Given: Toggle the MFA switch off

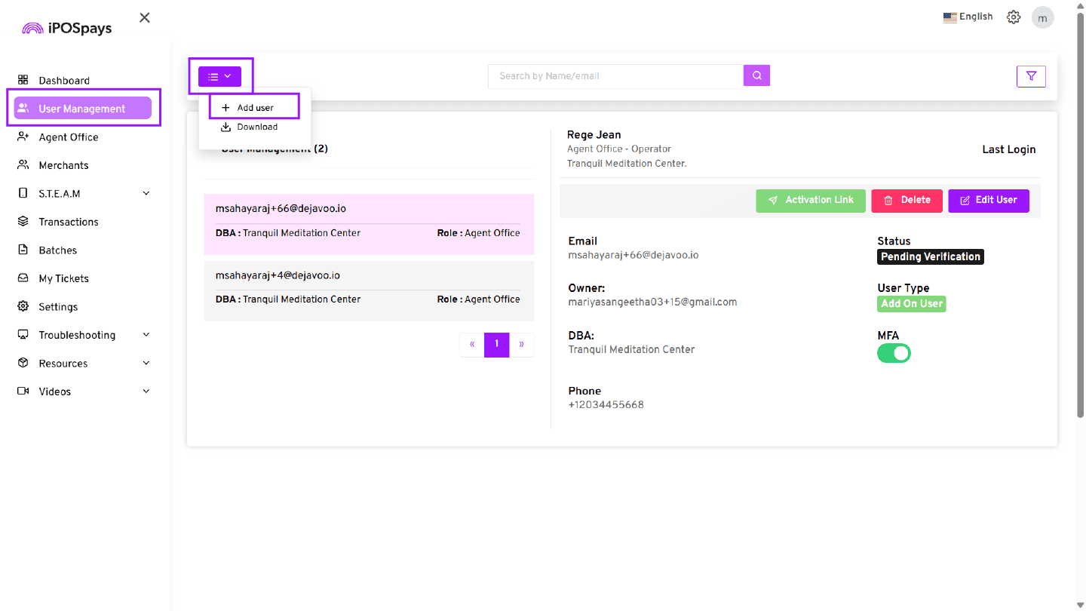Looking at the screenshot, I should (894, 353).
